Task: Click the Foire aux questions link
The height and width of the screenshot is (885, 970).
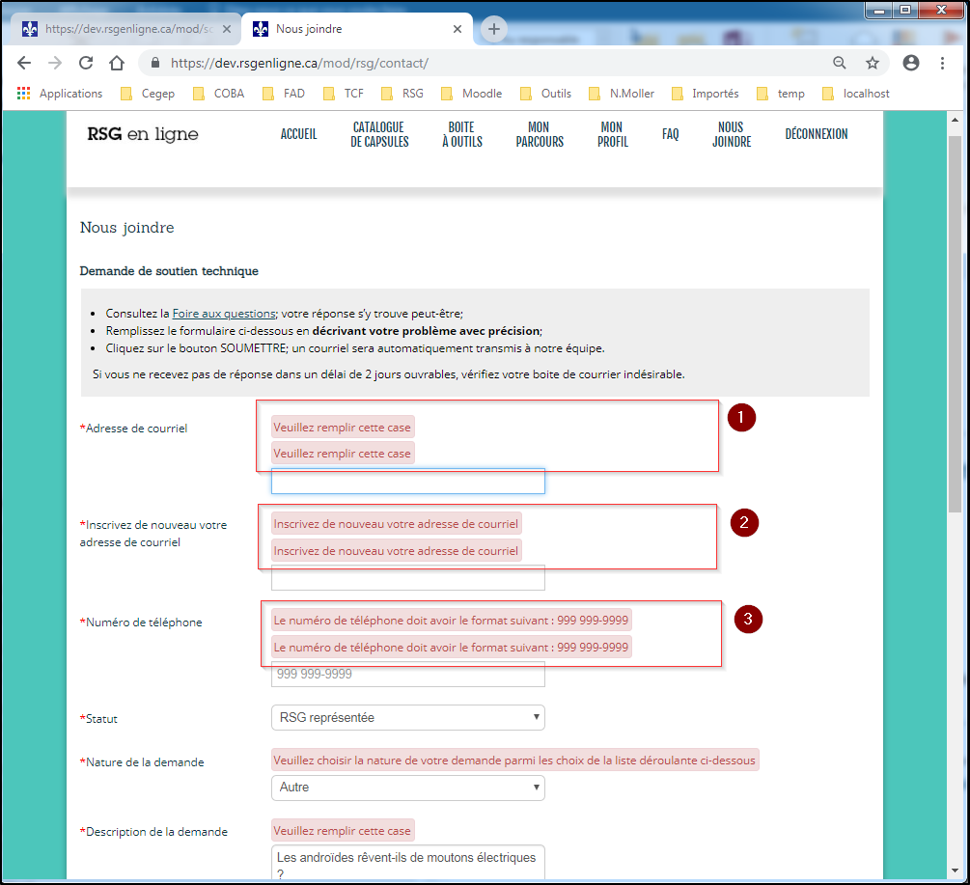Action: click(x=223, y=314)
